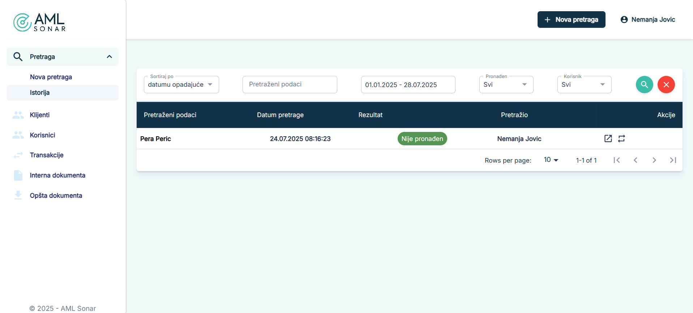
Task: Jump to the last results page
Action: (673, 160)
